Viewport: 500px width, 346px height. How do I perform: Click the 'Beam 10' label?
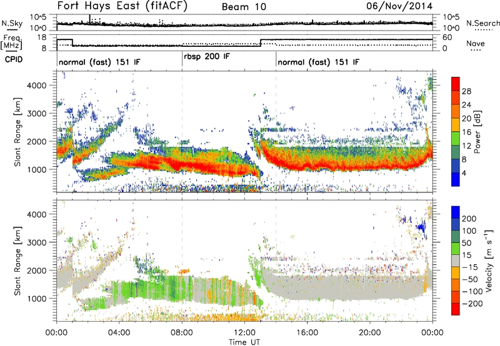pyautogui.click(x=244, y=7)
